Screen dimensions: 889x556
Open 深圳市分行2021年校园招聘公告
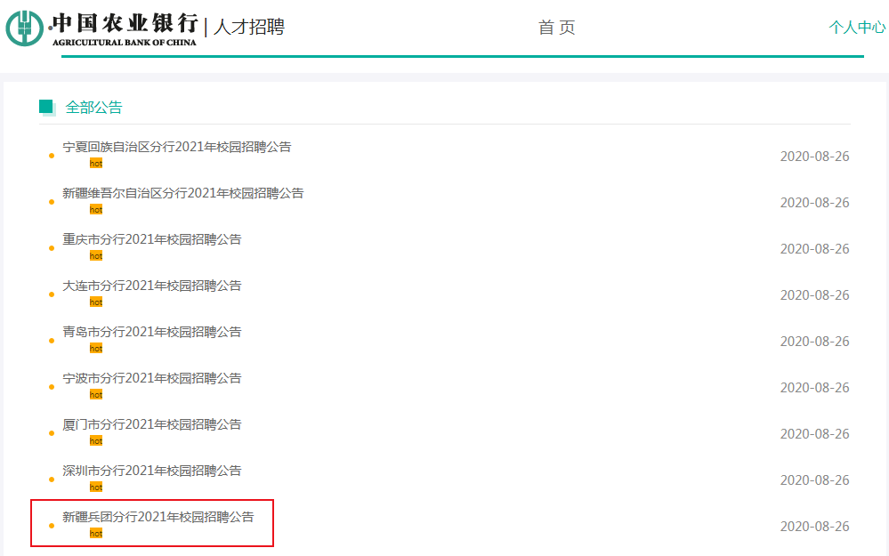[x=151, y=471]
